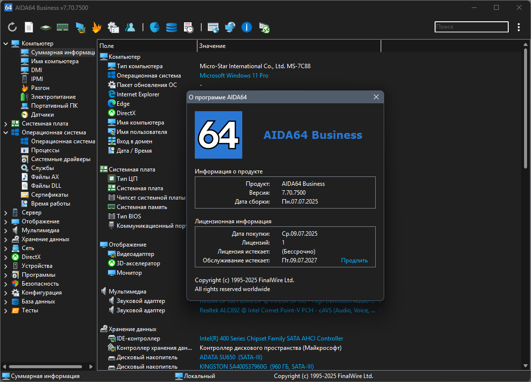
Task: Open the three-dot menu near search
Action: click(519, 27)
